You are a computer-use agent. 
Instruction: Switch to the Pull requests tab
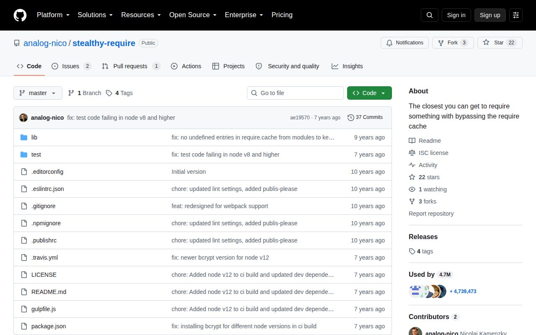click(x=131, y=66)
